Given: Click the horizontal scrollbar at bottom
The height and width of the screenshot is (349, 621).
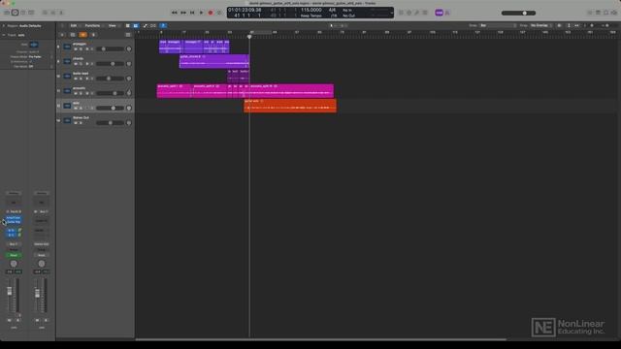Looking at the screenshot, I should coord(320,339).
